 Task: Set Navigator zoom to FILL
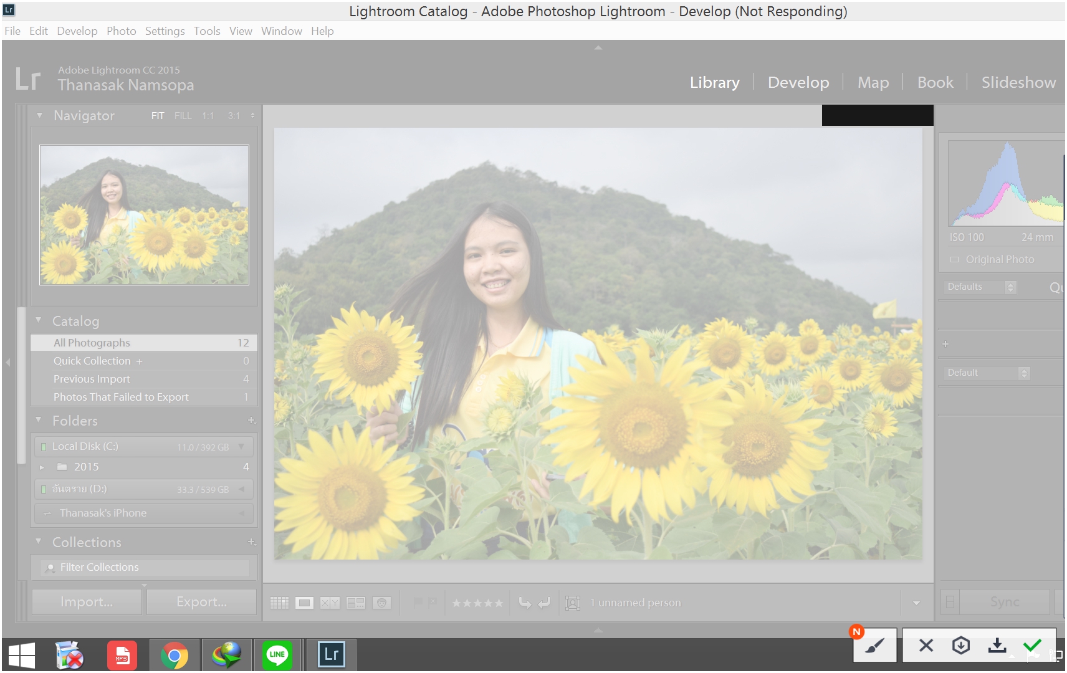183,116
